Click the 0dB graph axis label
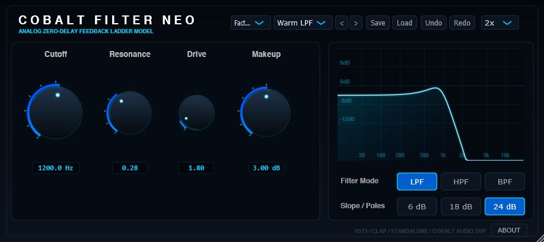Screen dimensions: 544x242 pyautogui.click(x=345, y=82)
